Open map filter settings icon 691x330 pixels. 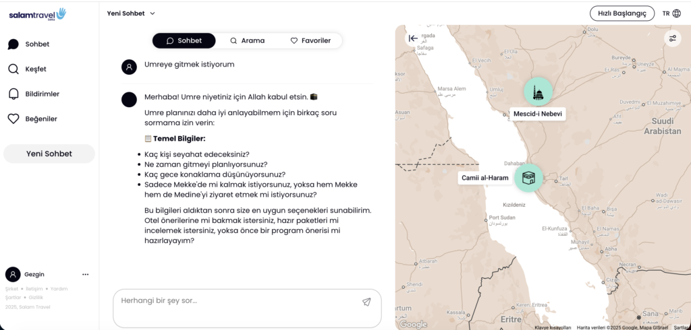coord(673,38)
